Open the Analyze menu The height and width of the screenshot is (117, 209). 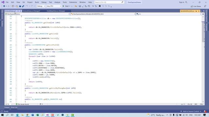click(x=57, y=2)
